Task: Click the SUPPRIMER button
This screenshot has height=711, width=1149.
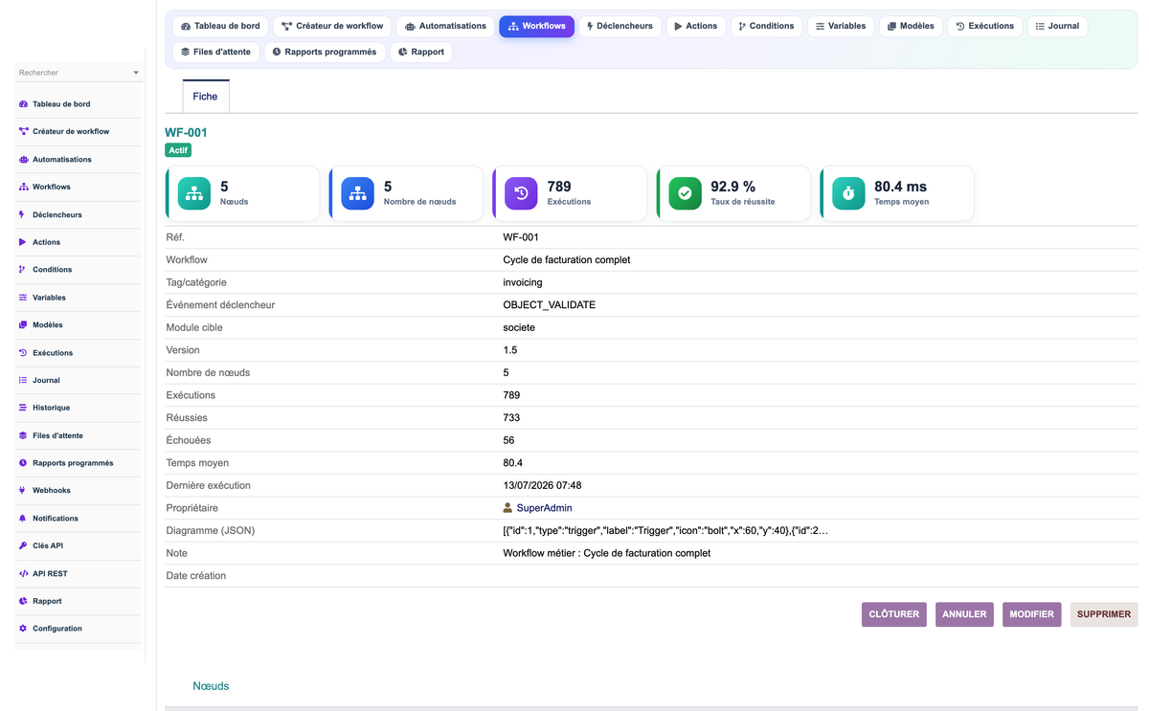Action: point(1104,614)
